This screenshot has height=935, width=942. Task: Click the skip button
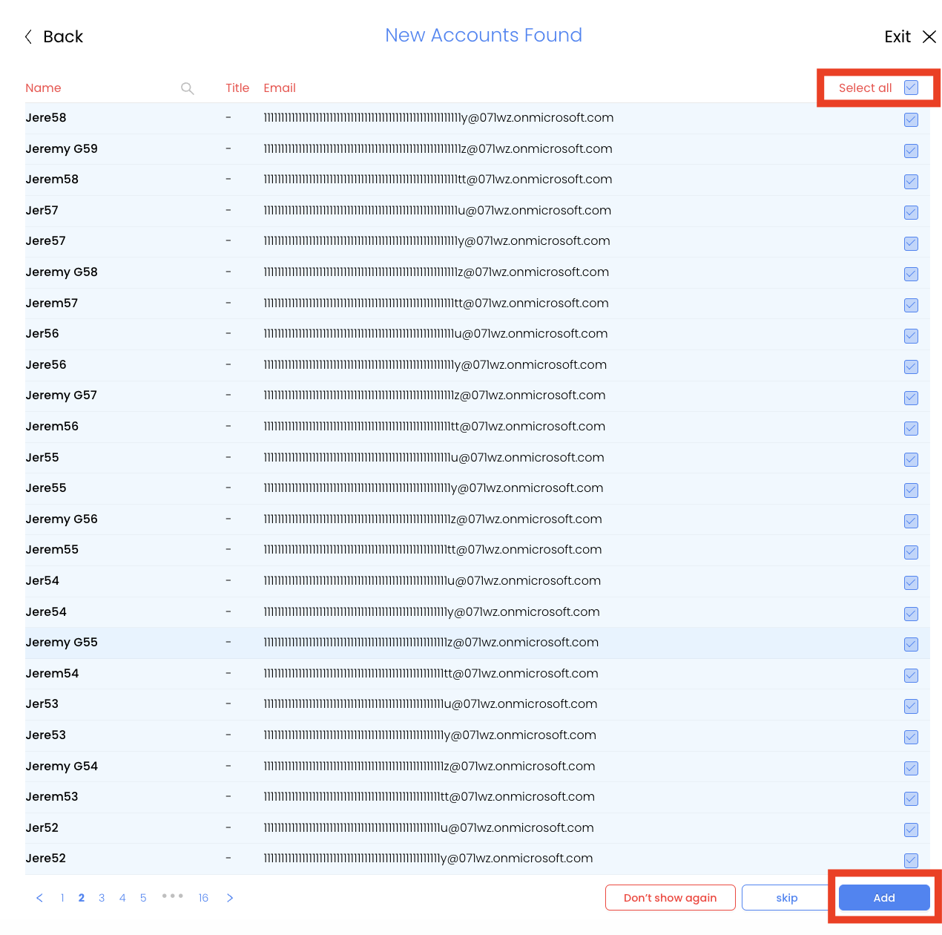point(786,898)
